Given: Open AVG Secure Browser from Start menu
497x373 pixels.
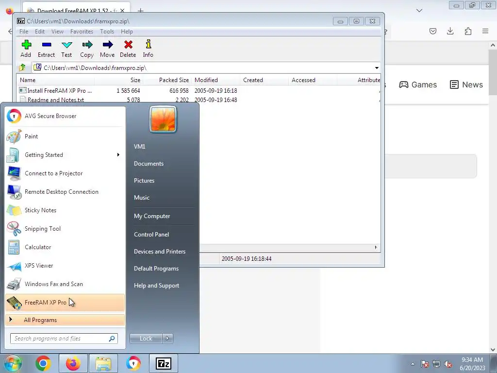Looking at the screenshot, I should (x=65, y=116).
